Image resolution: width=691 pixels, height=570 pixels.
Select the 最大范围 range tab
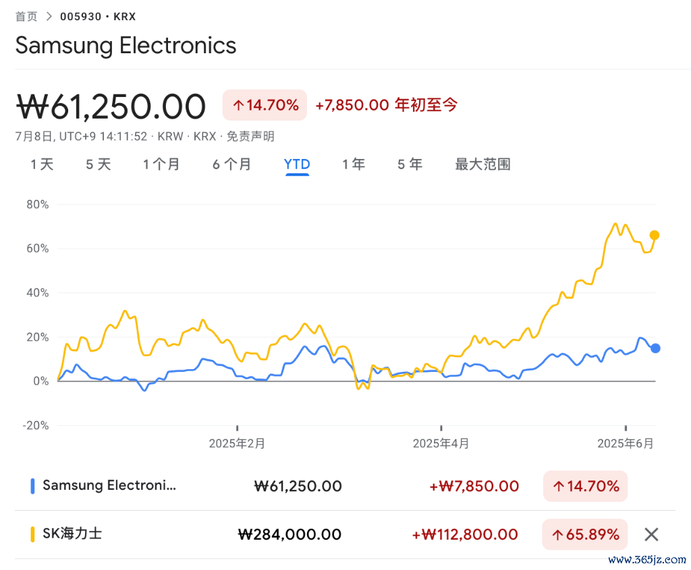click(x=482, y=164)
